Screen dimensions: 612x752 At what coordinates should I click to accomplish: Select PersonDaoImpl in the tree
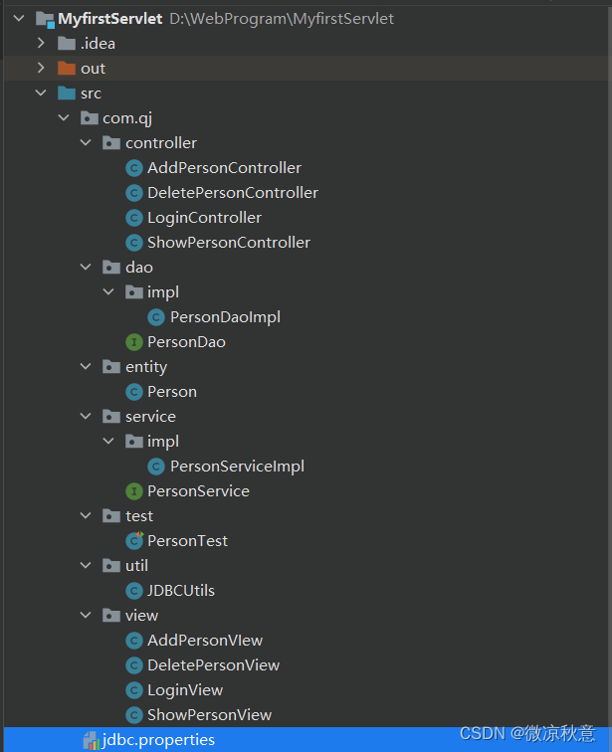[225, 317]
